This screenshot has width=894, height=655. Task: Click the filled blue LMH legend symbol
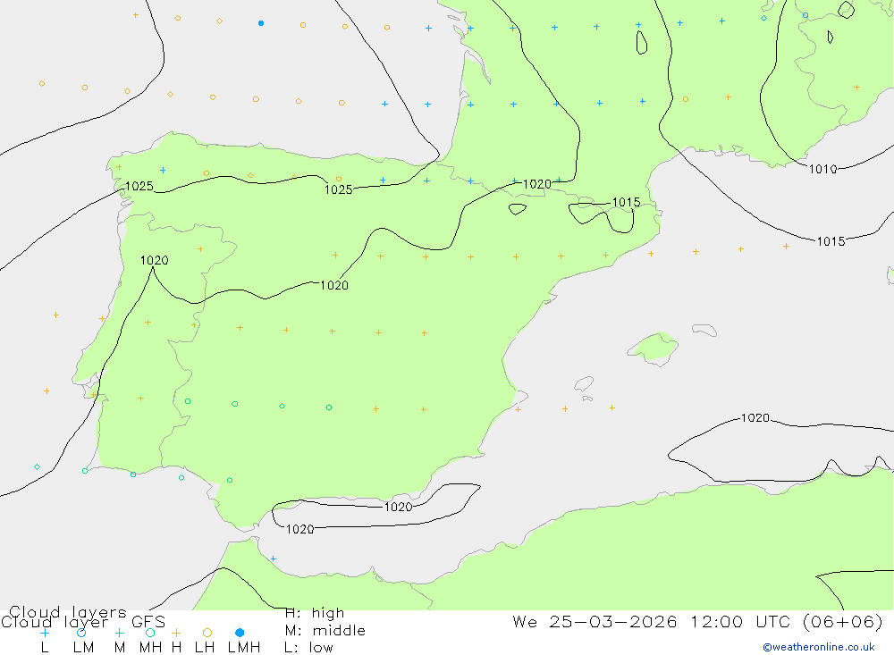click(240, 633)
